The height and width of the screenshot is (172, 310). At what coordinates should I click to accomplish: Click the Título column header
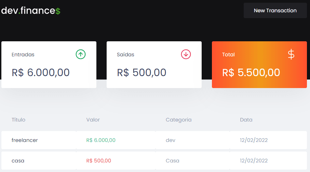pyautogui.click(x=18, y=120)
